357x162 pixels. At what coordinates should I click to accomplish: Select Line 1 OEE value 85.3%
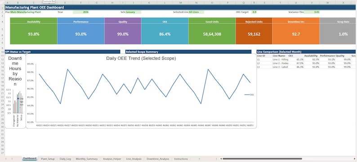tap(296, 60)
